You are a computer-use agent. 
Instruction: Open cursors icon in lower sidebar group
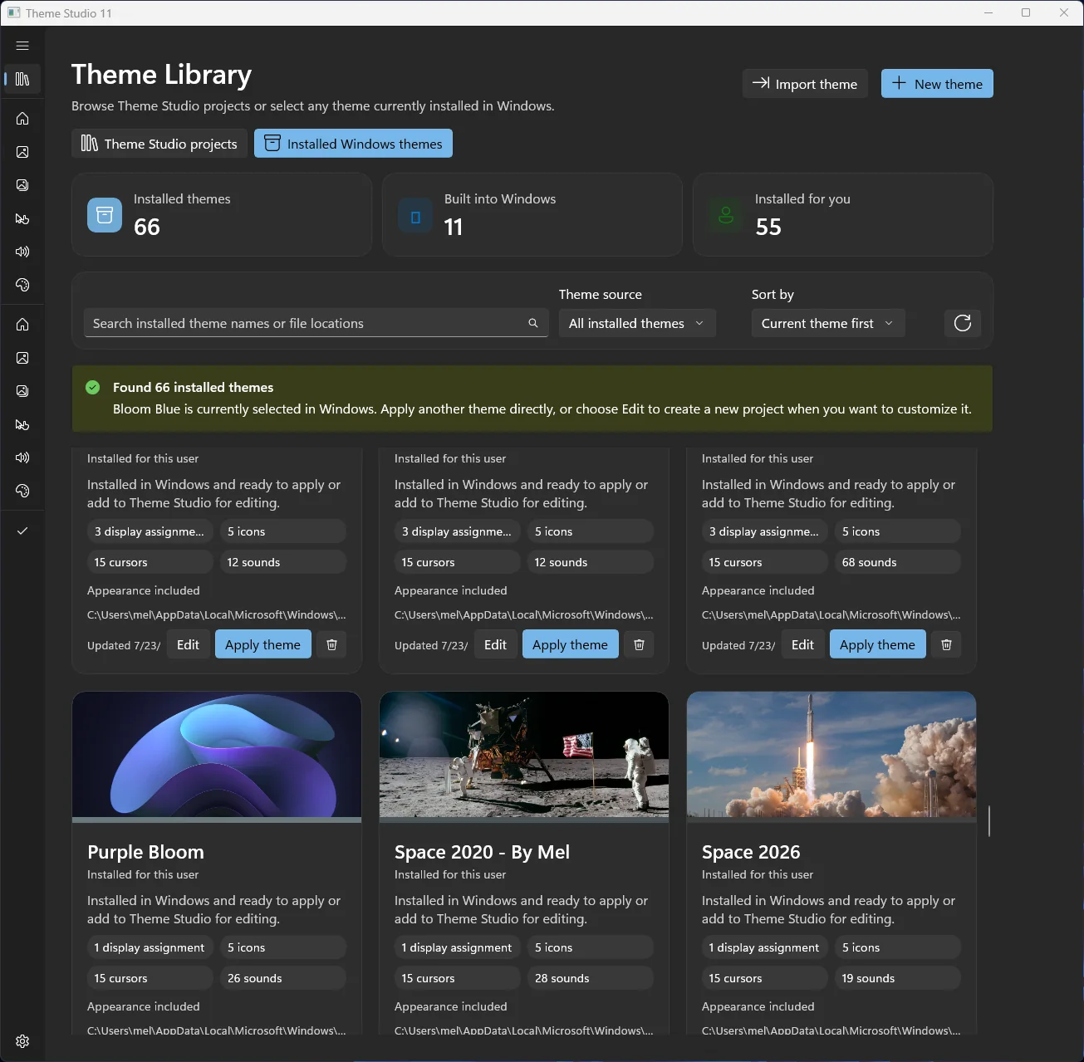click(x=22, y=424)
